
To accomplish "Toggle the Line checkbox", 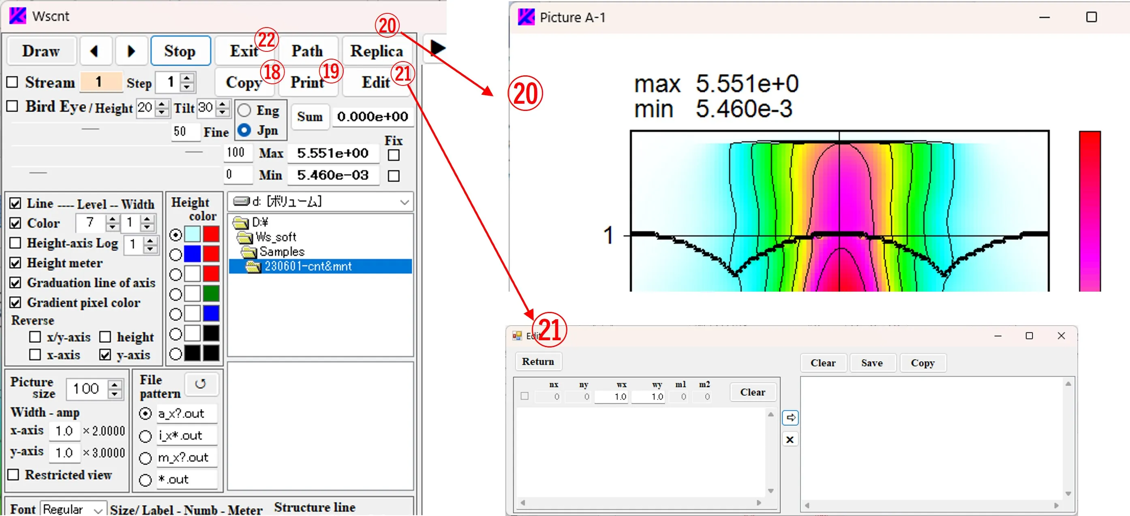I will pyautogui.click(x=15, y=204).
